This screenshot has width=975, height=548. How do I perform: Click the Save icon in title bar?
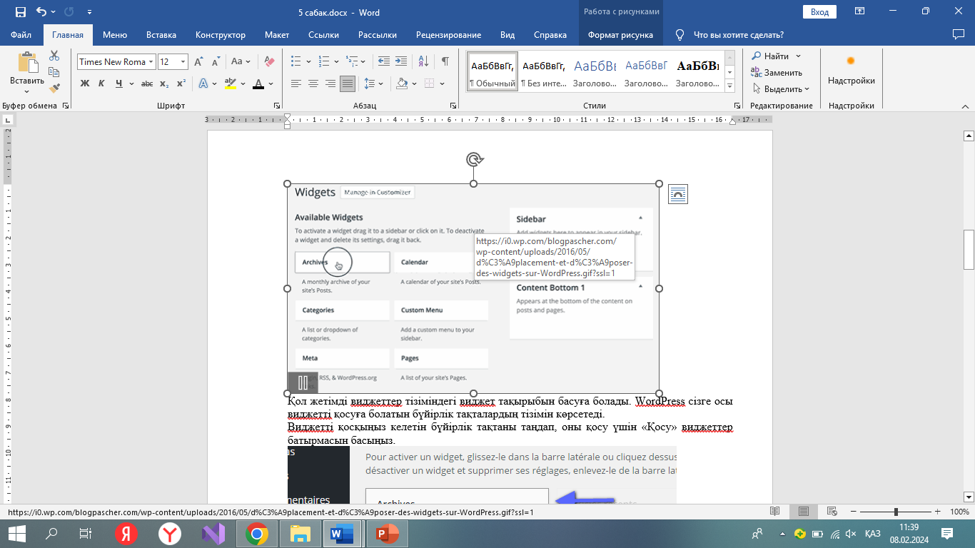pyautogui.click(x=20, y=12)
